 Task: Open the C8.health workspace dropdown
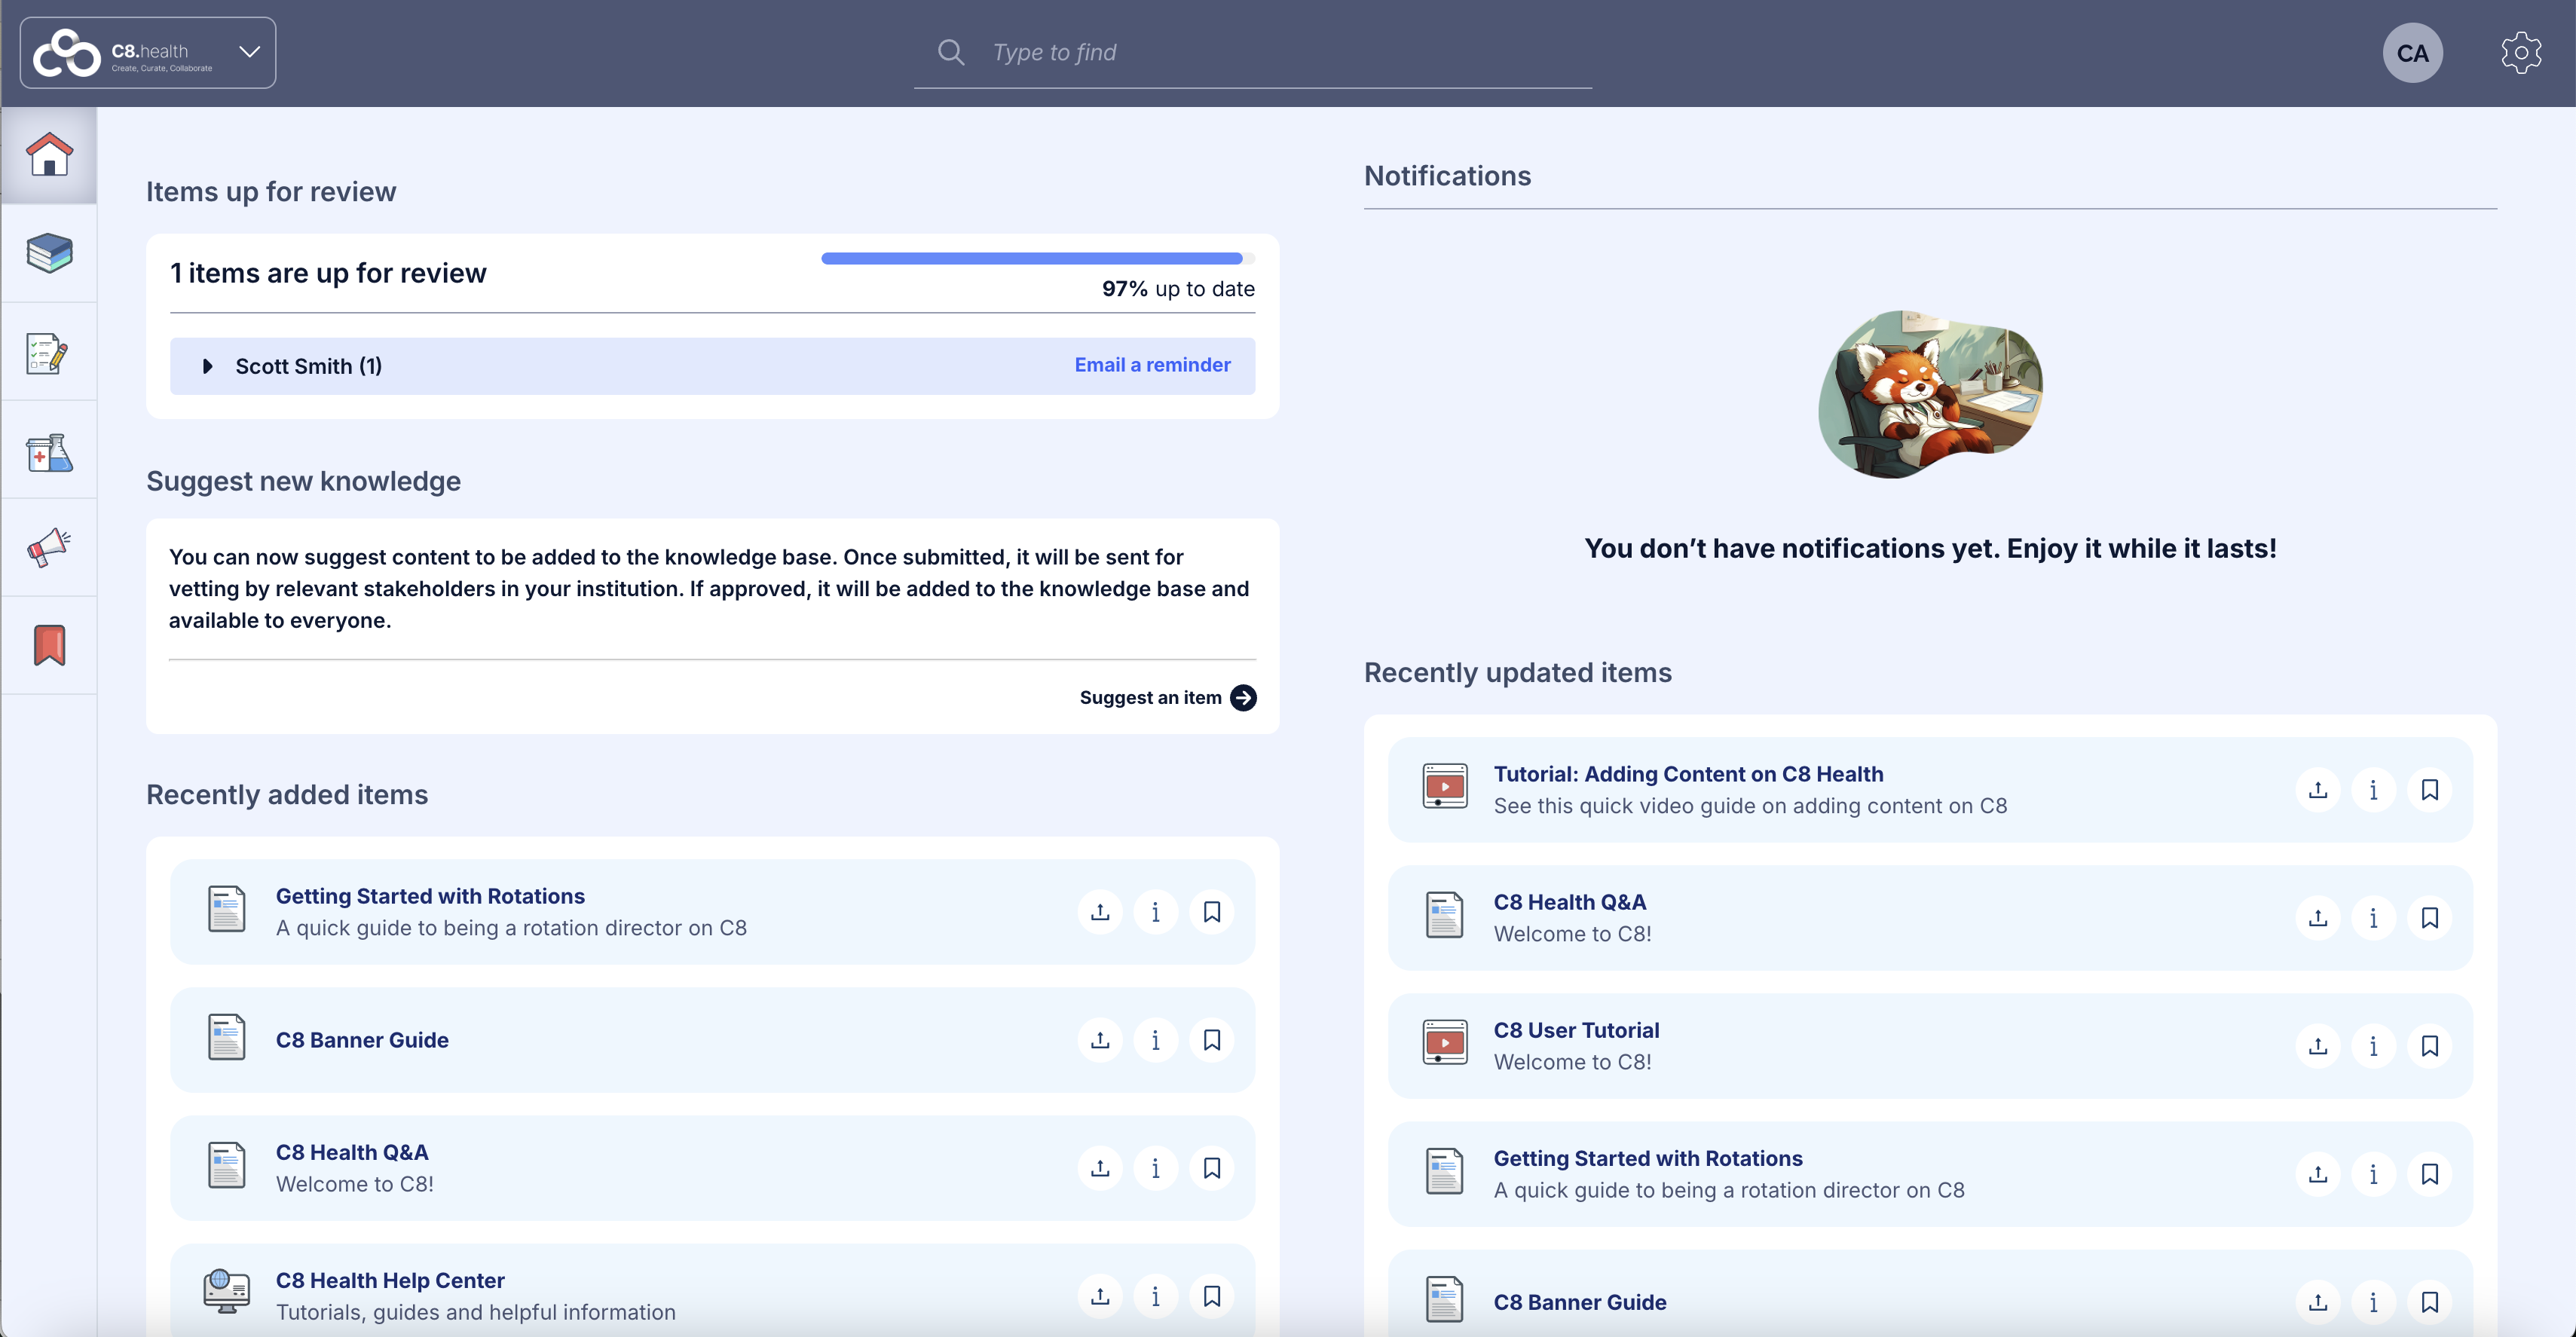[148, 53]
